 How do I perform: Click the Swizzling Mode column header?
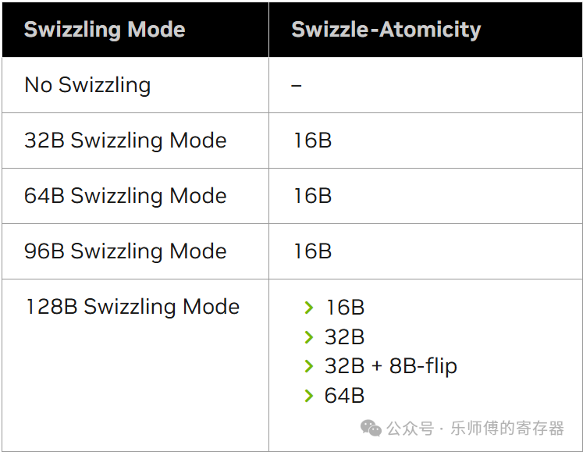105,30
